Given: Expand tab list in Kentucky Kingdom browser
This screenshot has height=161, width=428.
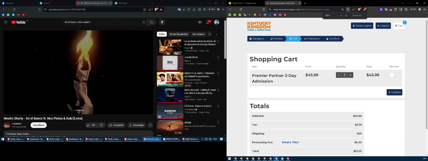Looking at the screenshot, I should pos(403,3).
